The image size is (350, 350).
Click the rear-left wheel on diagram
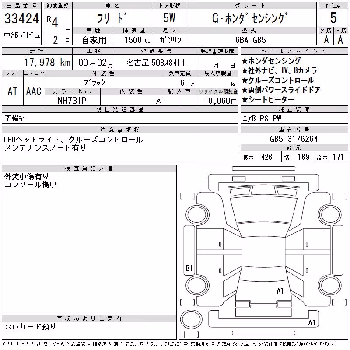click(197, 286)
